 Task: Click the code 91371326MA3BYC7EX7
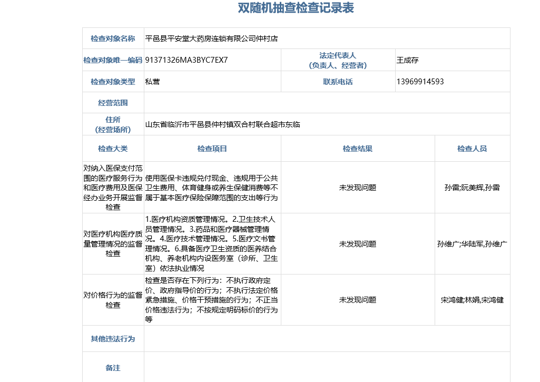coord(186,60)
